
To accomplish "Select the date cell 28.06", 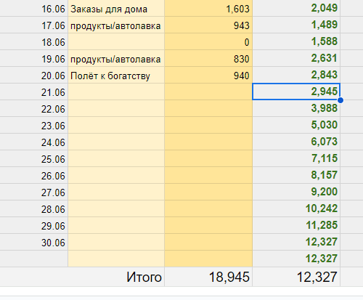I will (33, 208).
